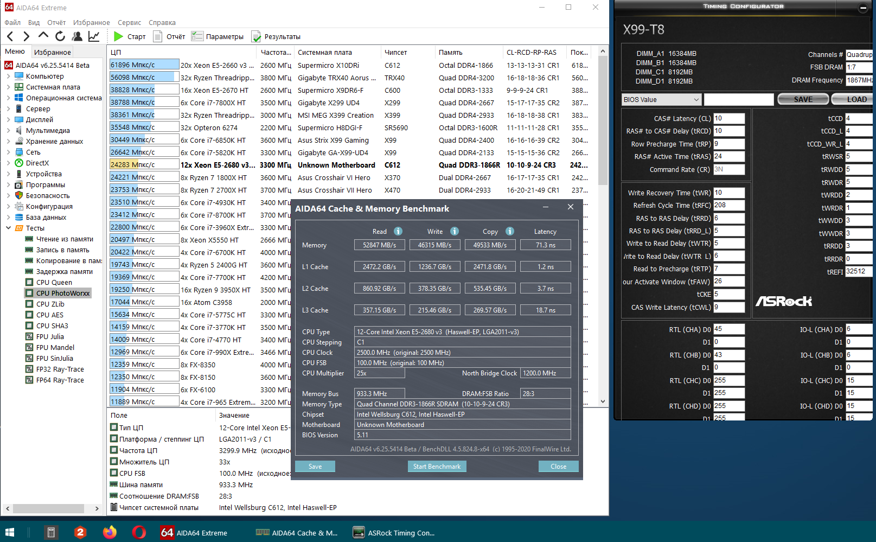876x542 pixels.
Task: Expand the DirectX tree node
Action: (x=8, y=163)
